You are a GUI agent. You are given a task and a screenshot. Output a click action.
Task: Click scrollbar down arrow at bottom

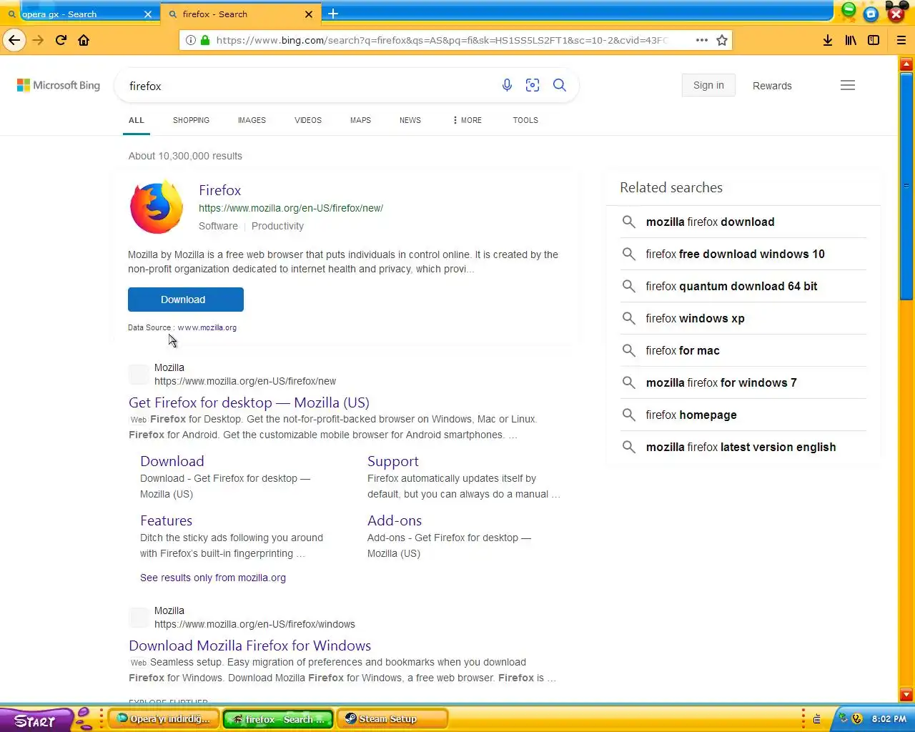(906, 694)
